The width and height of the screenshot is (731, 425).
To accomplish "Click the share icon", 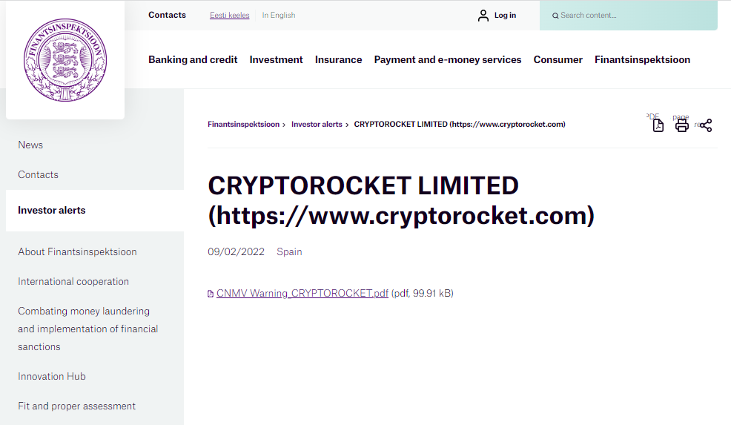I will click(705, 125).
